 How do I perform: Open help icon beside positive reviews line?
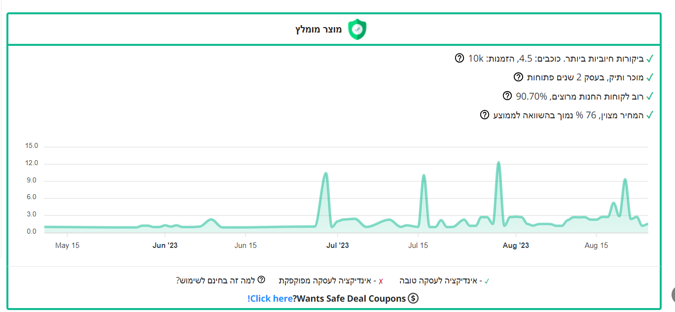coord(460,58)
